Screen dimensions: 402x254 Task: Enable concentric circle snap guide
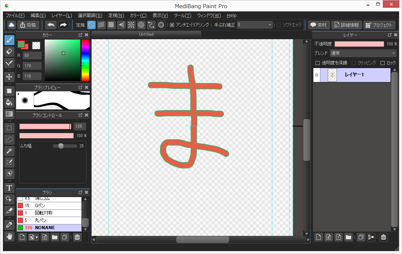(141, 25)
